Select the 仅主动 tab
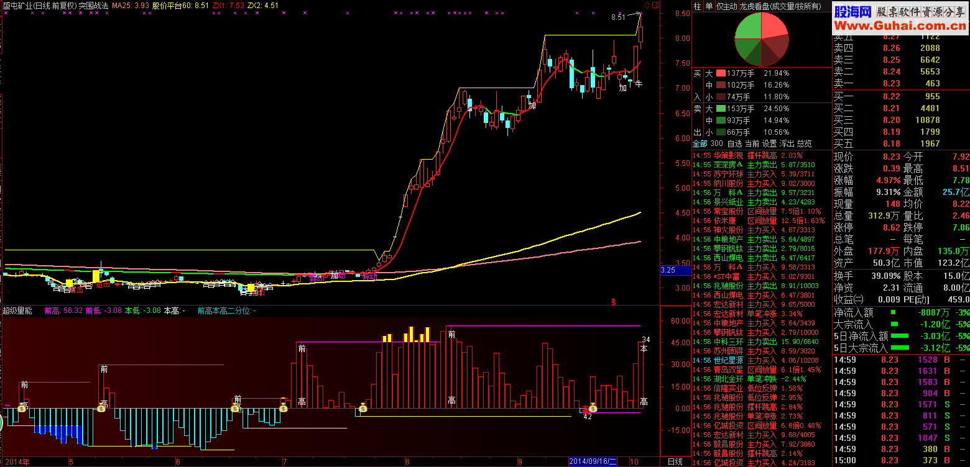 tap(726, 6)
